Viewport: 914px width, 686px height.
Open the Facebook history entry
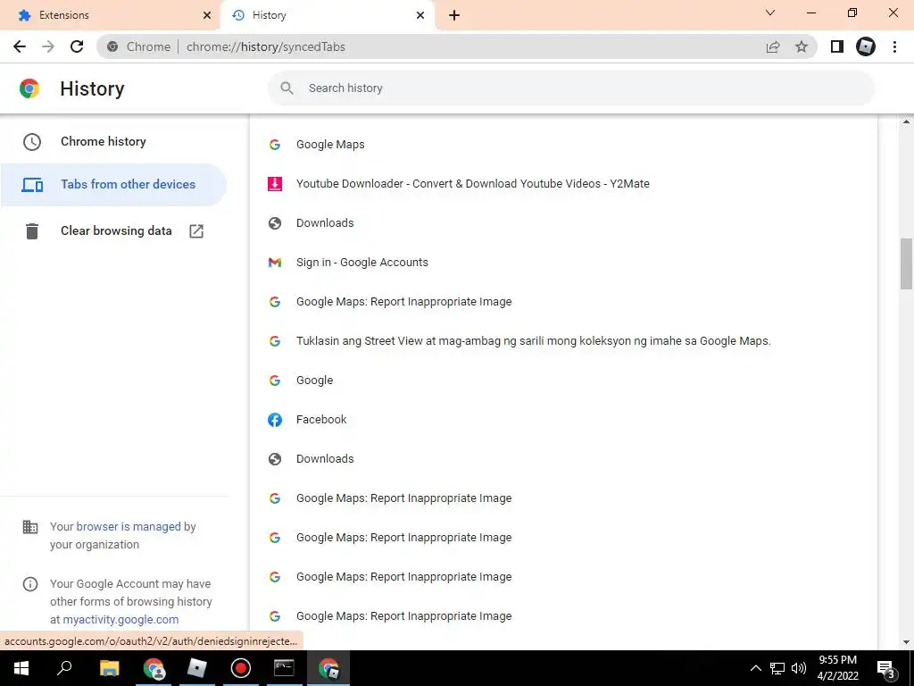pos(321,420)
